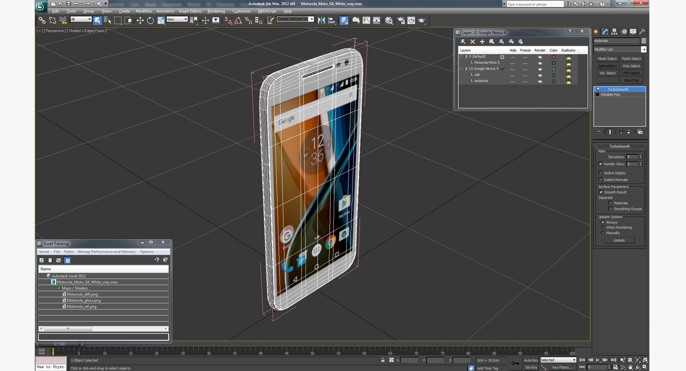Open the Utilities hammer panel tab
Screen dimensions: 686x371
point(642,32)
